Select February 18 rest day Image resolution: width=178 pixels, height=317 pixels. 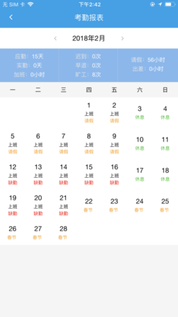tap(165, 174)
